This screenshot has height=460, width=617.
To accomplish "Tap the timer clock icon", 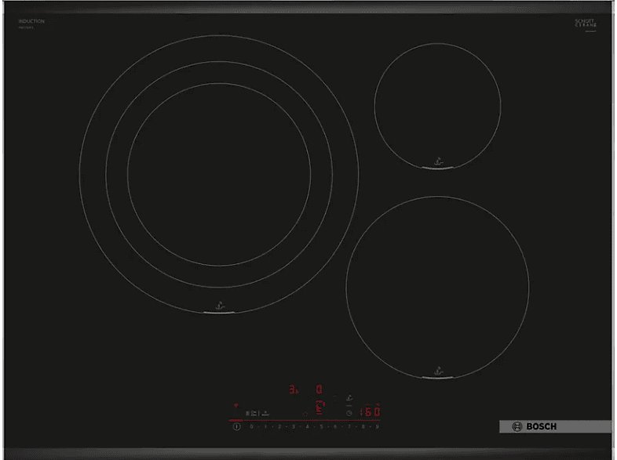I will tap(349, 414).
